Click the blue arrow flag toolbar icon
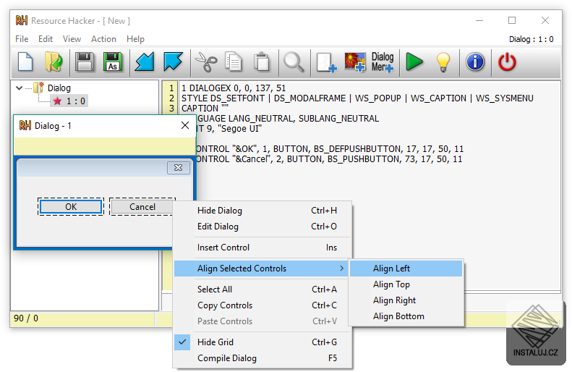572x372 pixels. [173, 62]
